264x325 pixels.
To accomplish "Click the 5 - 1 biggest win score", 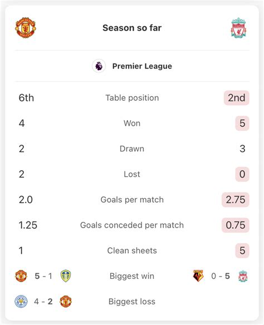I will click(43, 276).
